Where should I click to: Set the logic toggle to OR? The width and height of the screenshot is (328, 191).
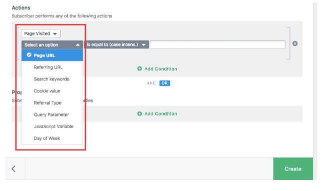coord(165,83)
